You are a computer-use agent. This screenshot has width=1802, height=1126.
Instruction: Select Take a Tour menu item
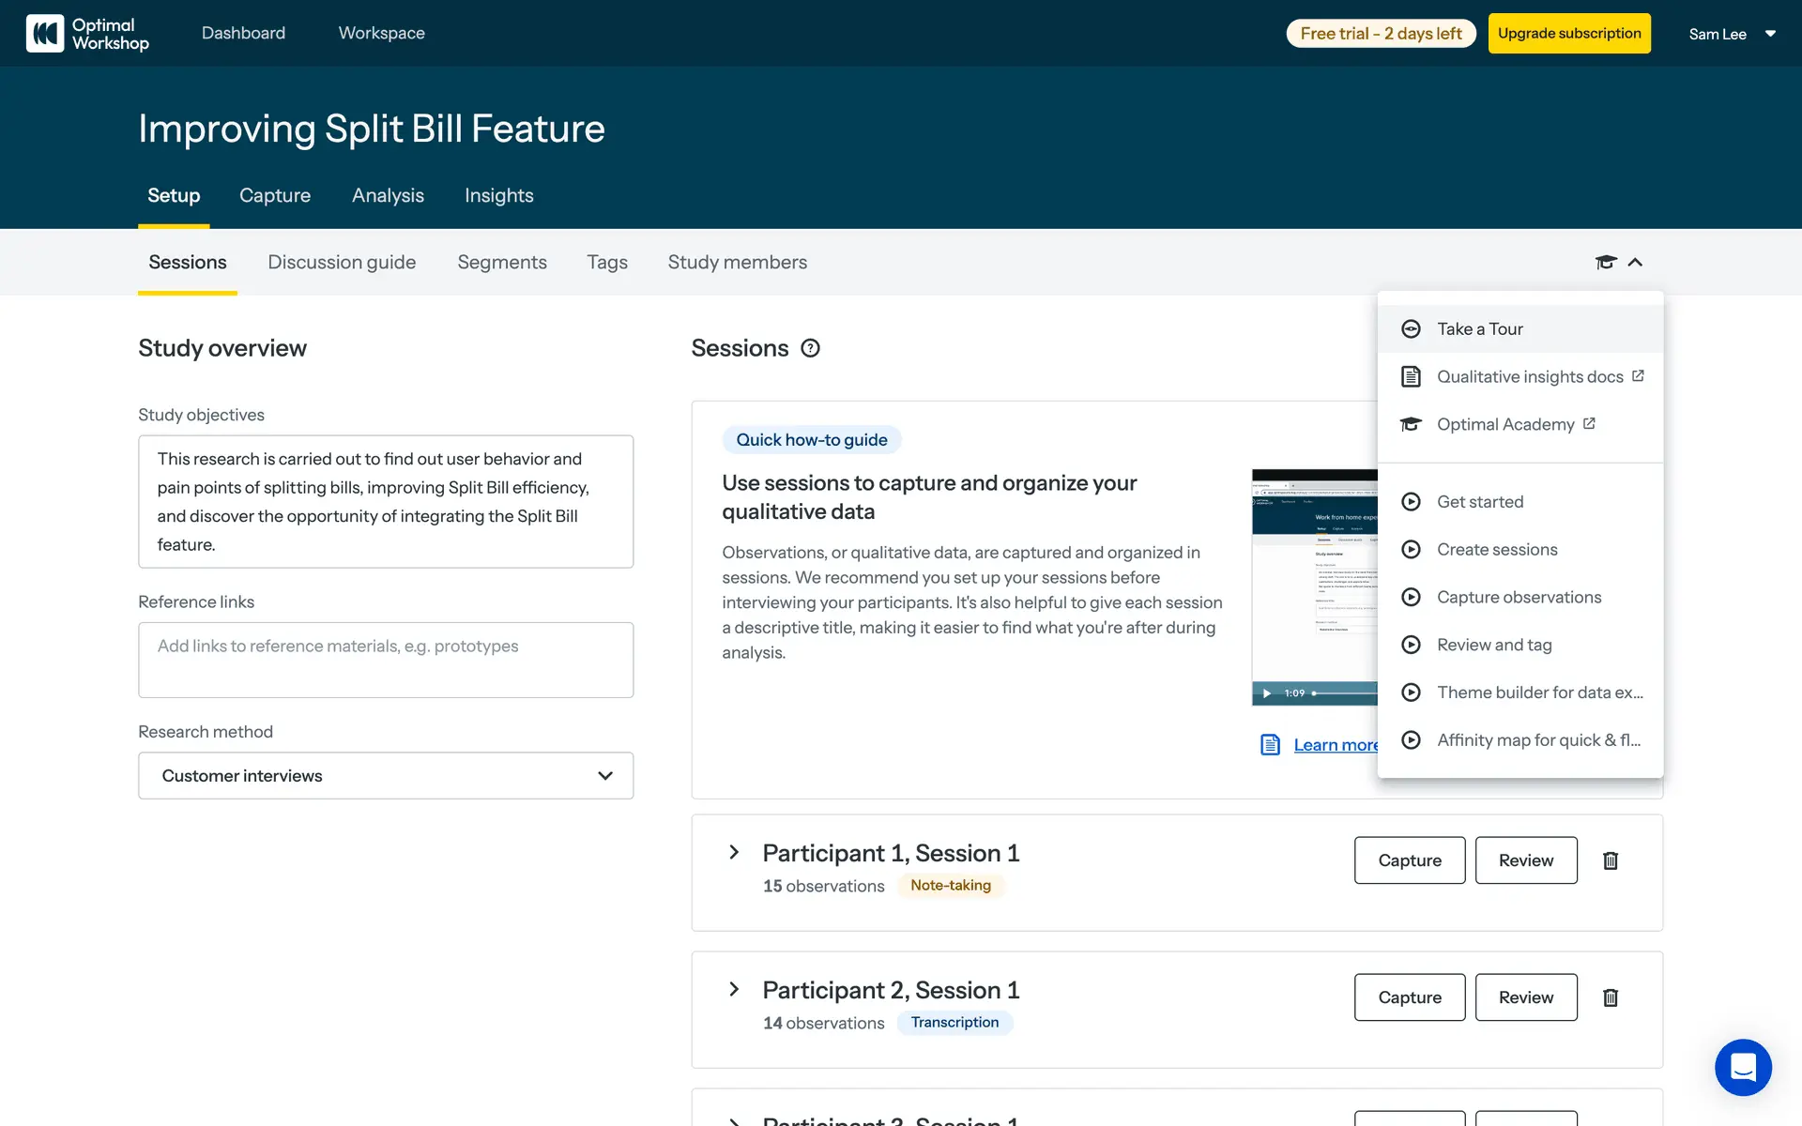1479,329
